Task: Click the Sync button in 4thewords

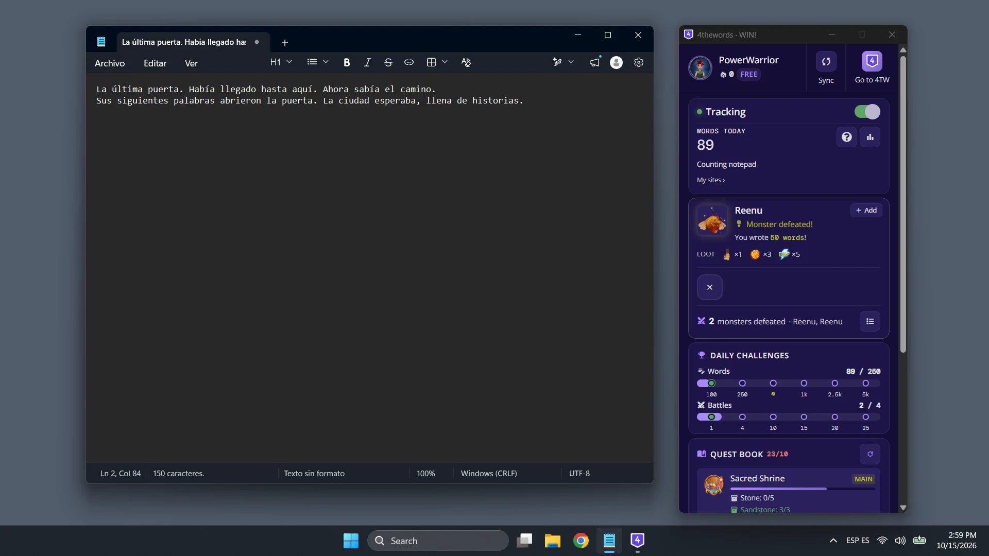Action: pyautogui.click(x=826, y=68)
